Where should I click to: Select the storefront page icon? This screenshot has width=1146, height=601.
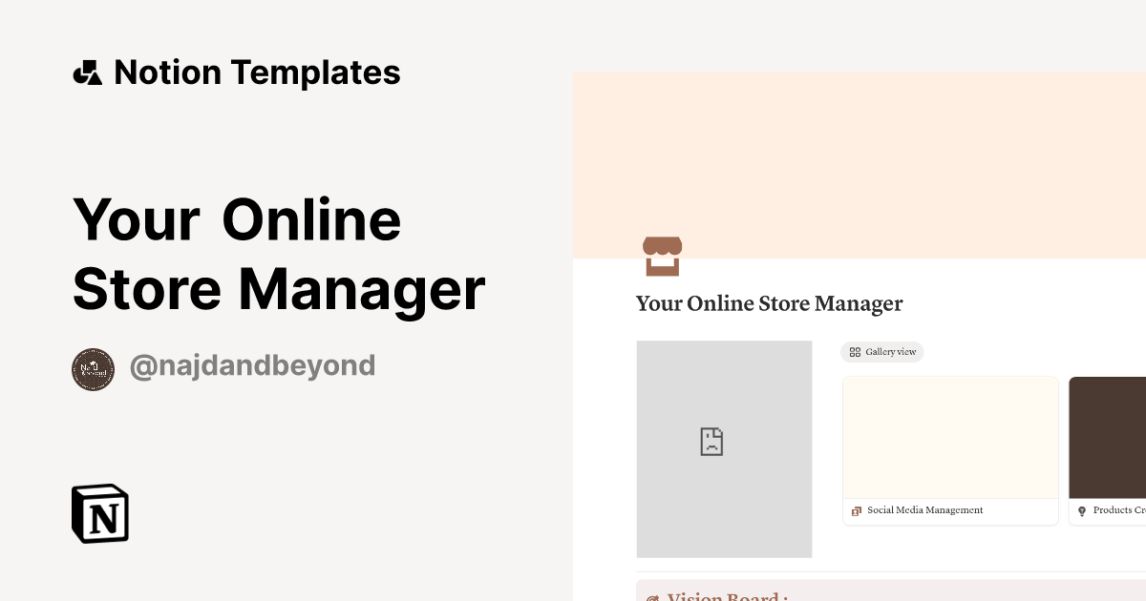(x=662, y=255)
